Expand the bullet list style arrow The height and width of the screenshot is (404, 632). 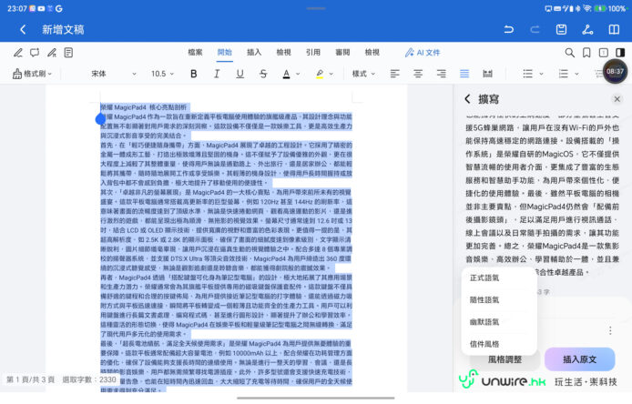(541, 74)
